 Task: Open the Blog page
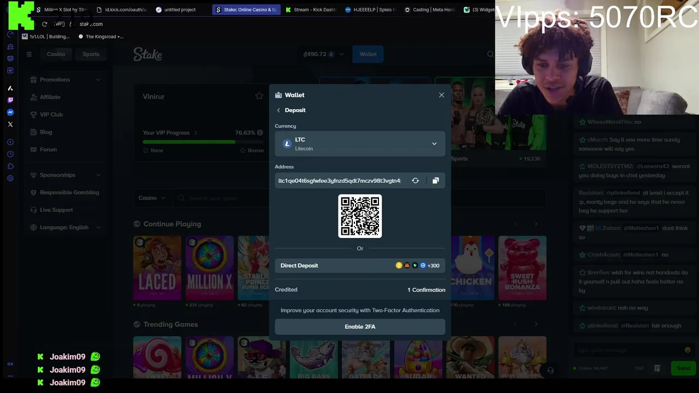46,132
